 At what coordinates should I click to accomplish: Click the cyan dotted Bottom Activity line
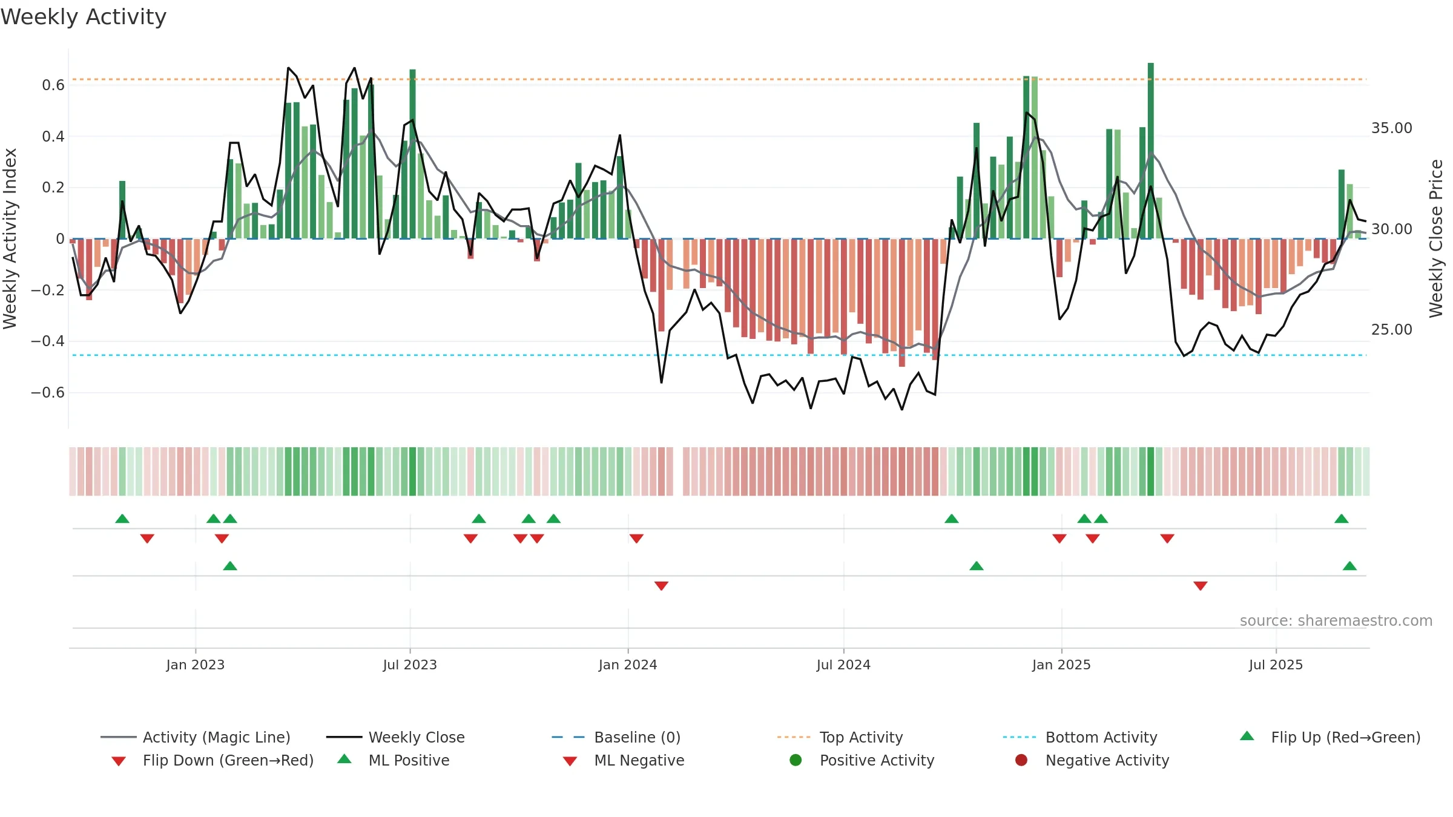(719, 355)
